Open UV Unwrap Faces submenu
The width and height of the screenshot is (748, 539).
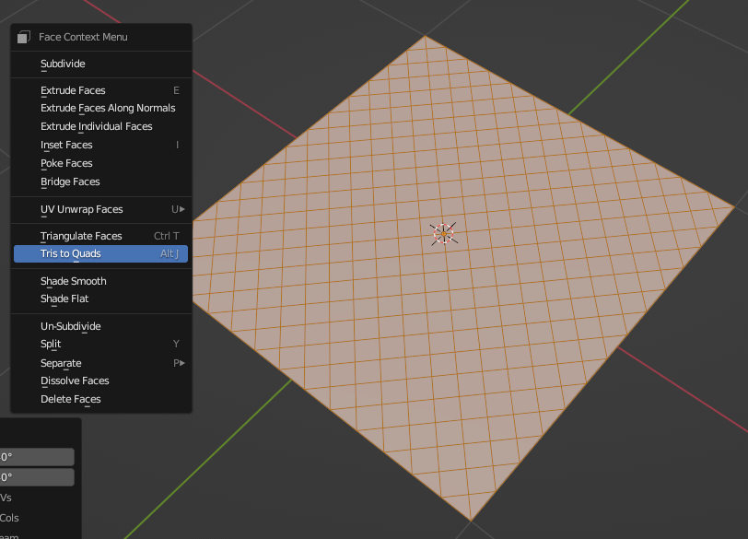click(100, 209)
